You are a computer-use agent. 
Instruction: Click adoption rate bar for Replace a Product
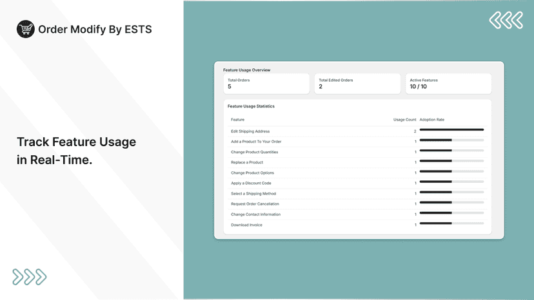click(x=451, y=161)
